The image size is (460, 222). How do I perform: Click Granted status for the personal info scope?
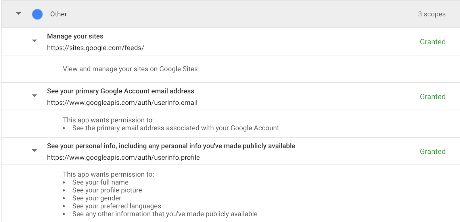[432, 152]
